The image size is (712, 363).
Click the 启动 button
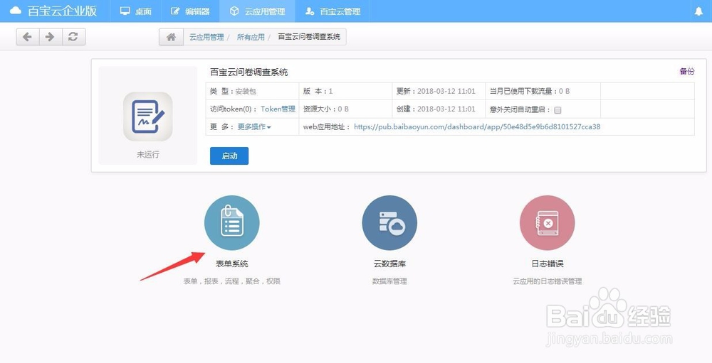[x=229, y=156]
